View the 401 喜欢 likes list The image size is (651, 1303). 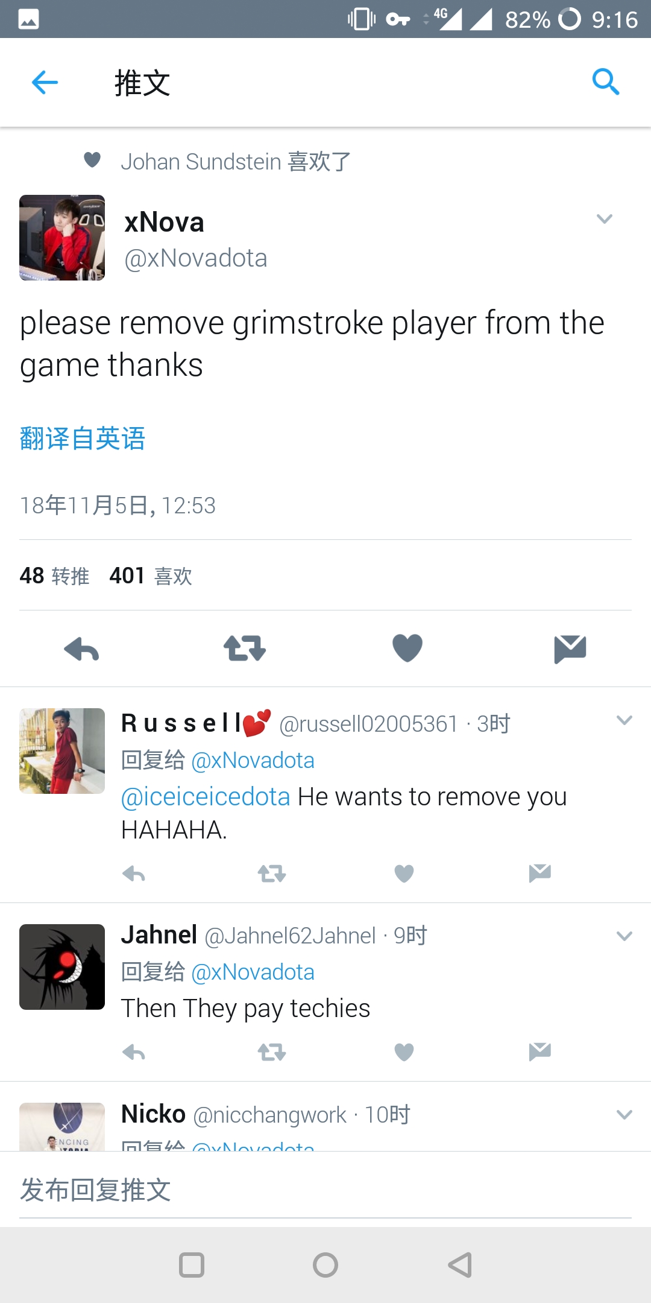[151, 576]
